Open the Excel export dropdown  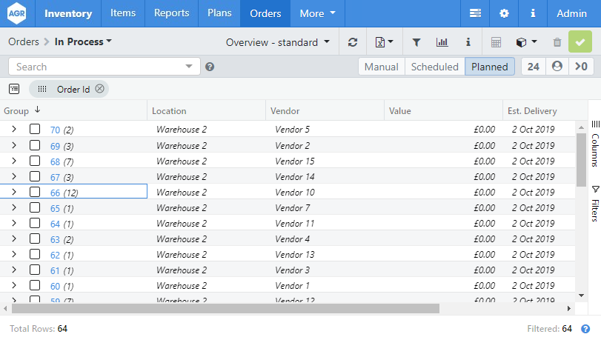pos(384,42)
